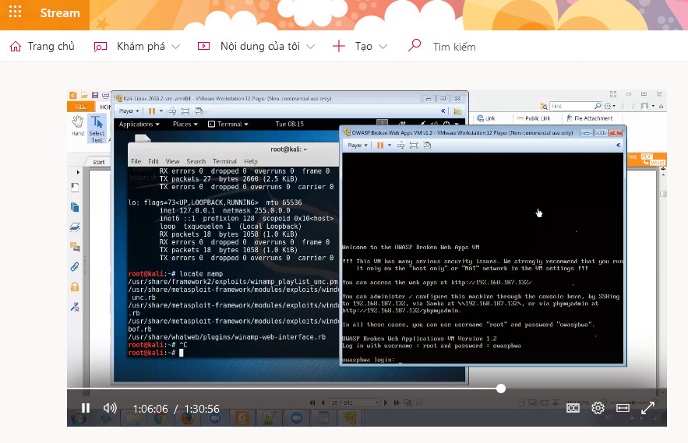Enter full screen in OWASP VMware toolbar
The height and width of the screenshot is (443, 688).
pyautogui.click(x=414, y=145)
